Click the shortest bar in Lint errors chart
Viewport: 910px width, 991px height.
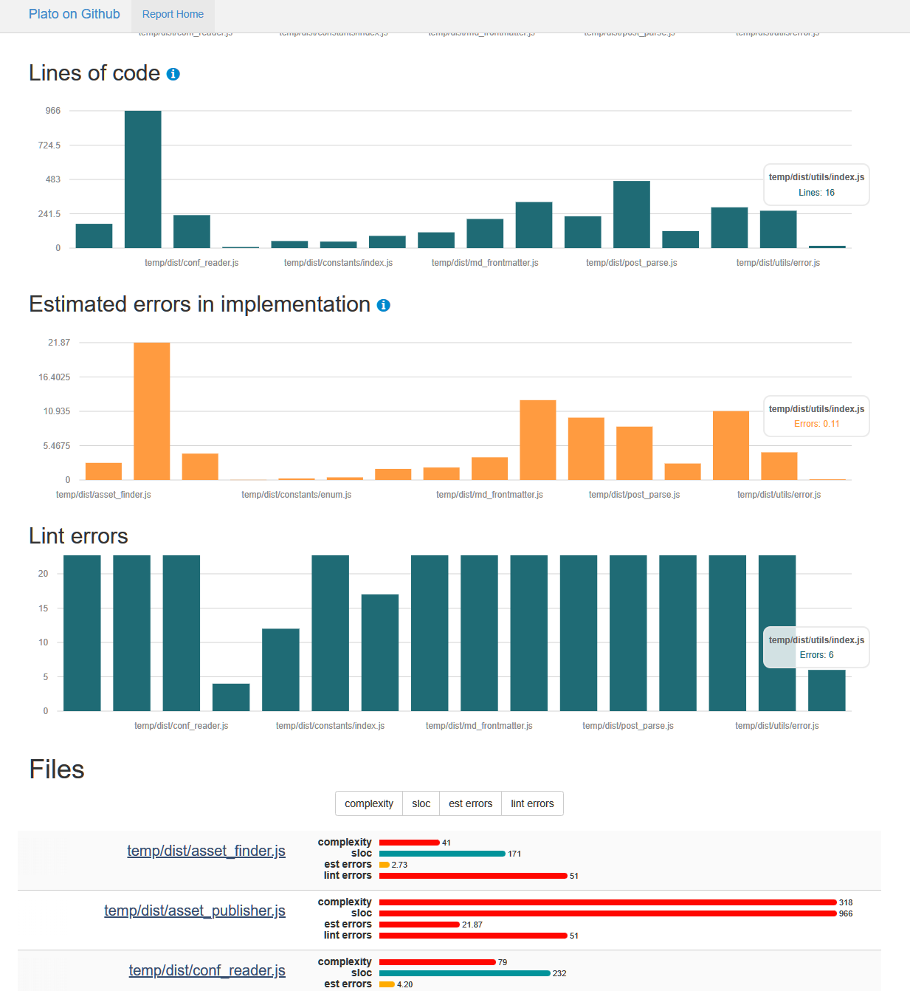(231, 697)
